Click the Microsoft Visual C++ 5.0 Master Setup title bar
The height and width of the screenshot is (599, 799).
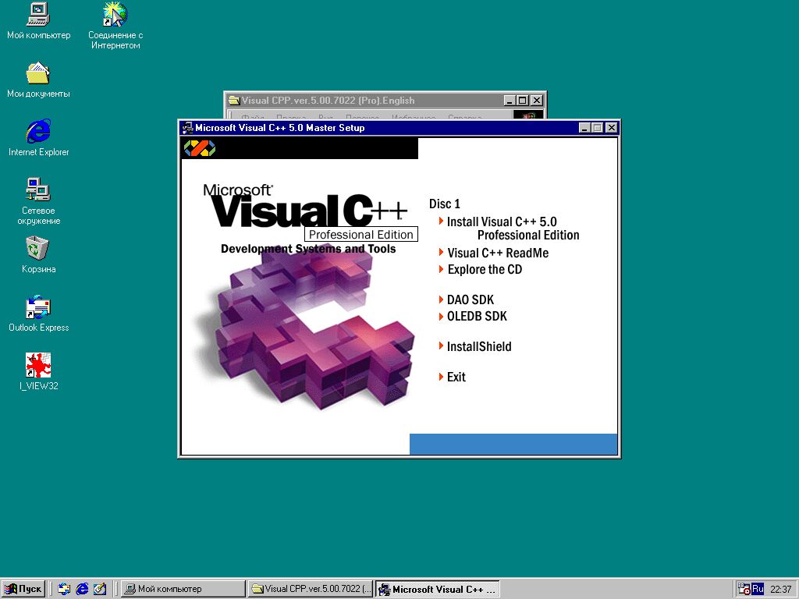399,128
